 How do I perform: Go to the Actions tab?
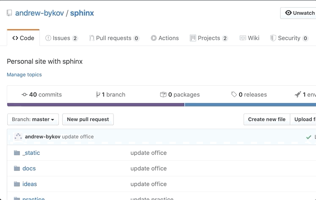[x=165, y=38]
